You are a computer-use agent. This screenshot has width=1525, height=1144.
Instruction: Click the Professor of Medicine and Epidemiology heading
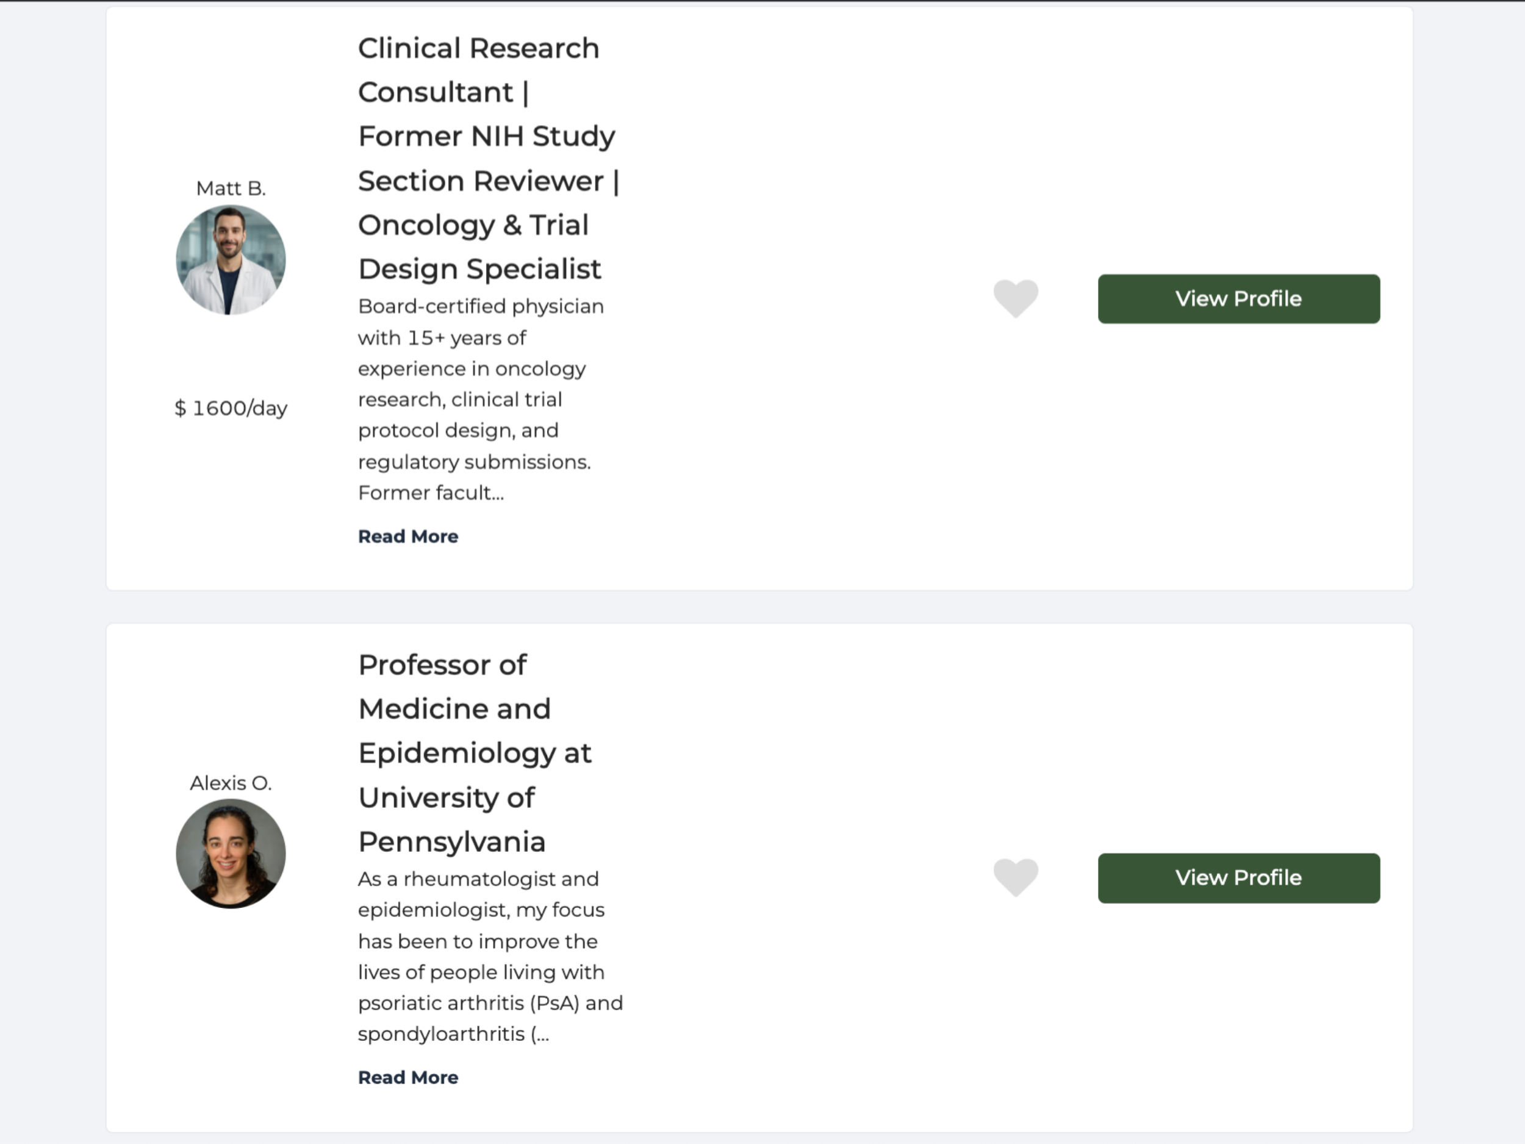442,666
